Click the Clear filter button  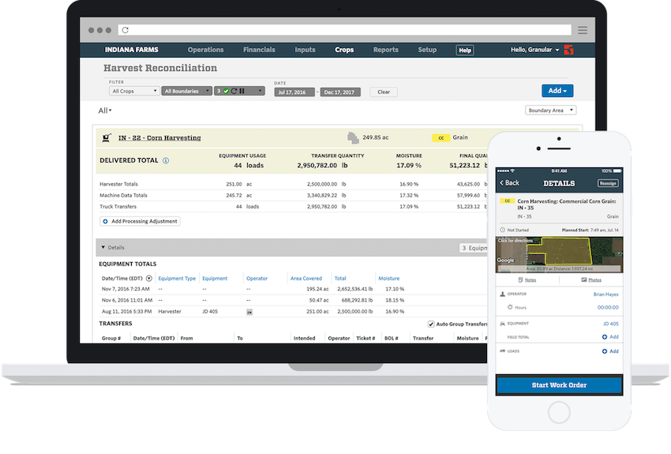tap(384, 92)
